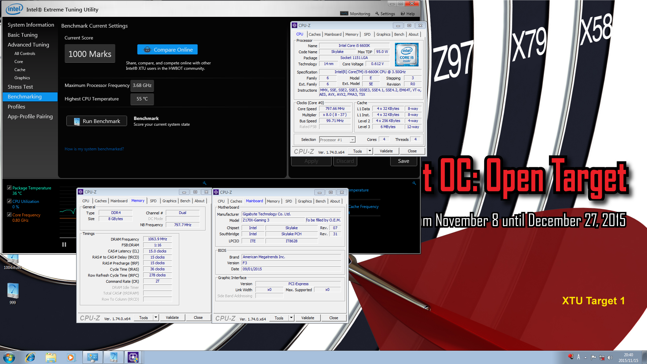Image resolution: width=647 pixels, height=364 pixels.
Task: Pause the monitoring graph
Action: click(x=64, y=245)
